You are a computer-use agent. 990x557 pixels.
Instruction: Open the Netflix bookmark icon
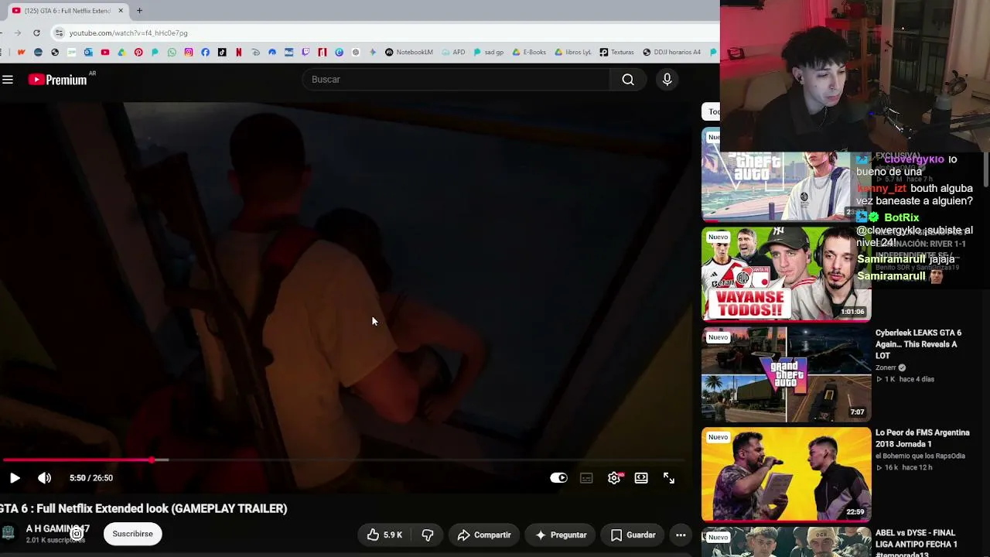(238, 53)
